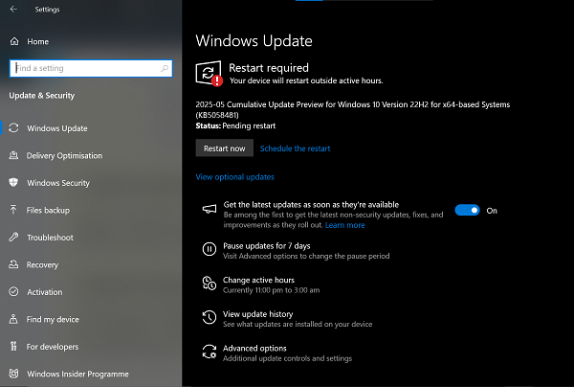Click the update history clock icon
This screenshot has width=574, height=387.
[x=210, y=317]
